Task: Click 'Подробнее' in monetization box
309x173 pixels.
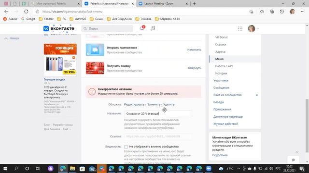Action: pos(220,155)
